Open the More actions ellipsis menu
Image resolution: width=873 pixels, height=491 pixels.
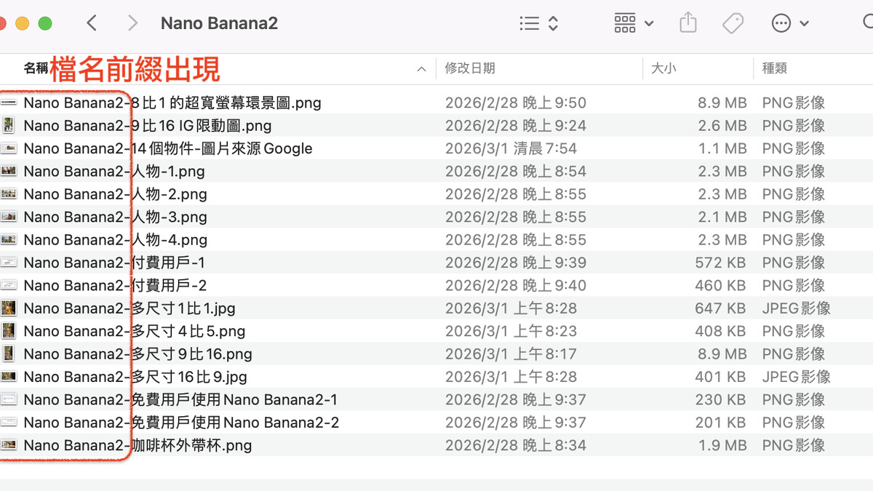pos(790,23)
